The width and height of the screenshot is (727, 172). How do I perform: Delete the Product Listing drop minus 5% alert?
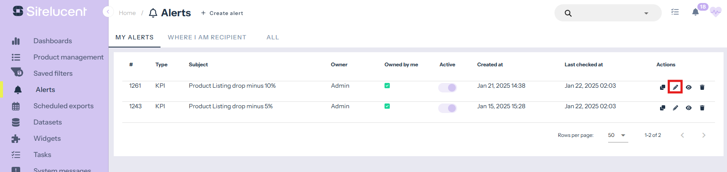pos(702,108)
